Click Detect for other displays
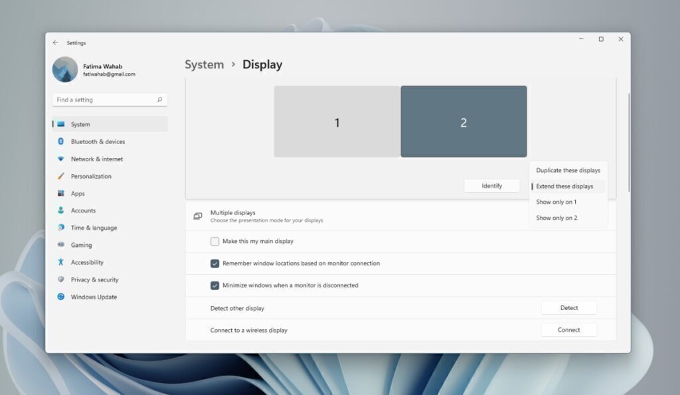Screen dimensions: 680x395 pyautogui.click(x=568, y=307)
